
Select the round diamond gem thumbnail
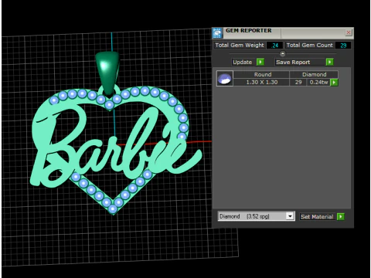pyautogui.click(x=225, y=78)
